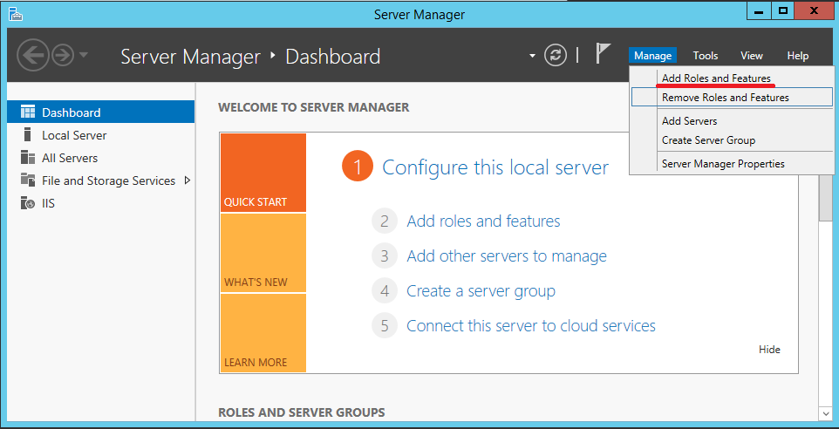Click the File and Storage Services icon
The width and height of the screenshot is (839, 429).
pos(28,180)
